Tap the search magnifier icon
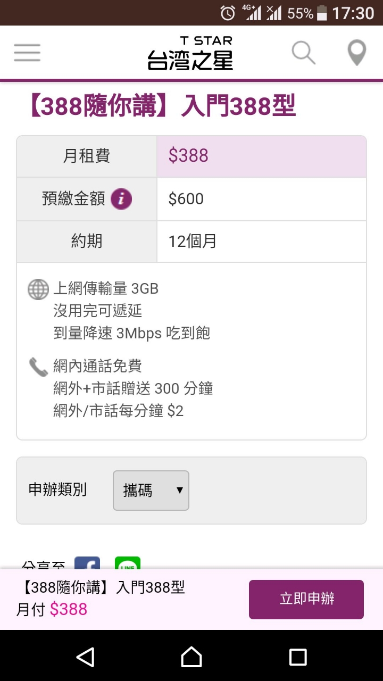 coord(304,53)
